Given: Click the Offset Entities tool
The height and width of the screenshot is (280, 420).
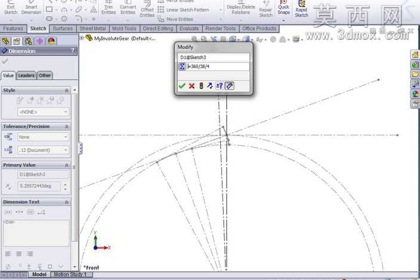Looking at the screenshot, I should pos(147,10).
